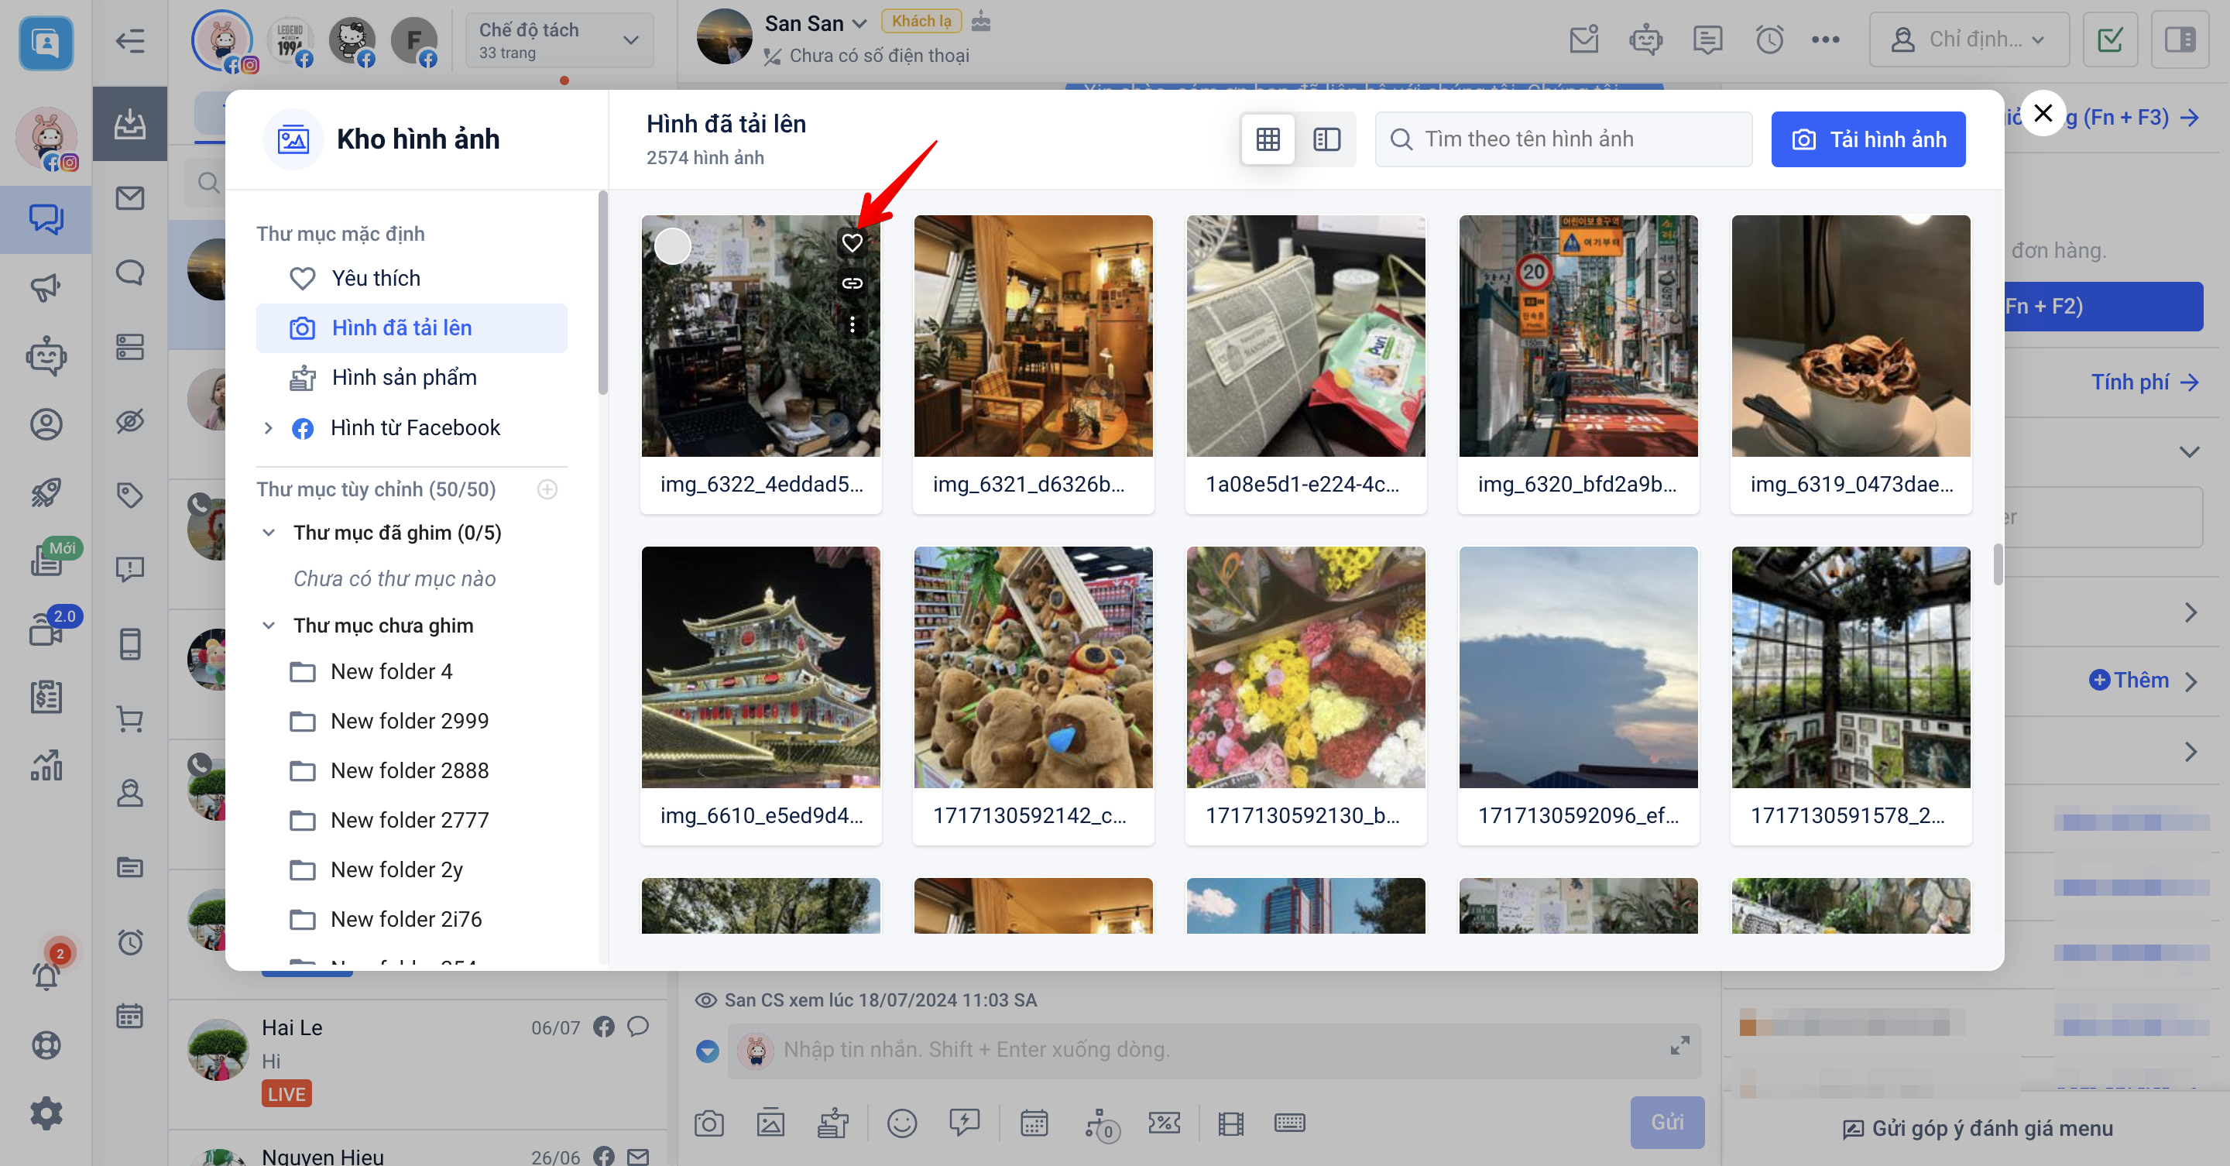Screen dimensions: 2230x1166
Task: Close the Kho hình ảnh dialog
Action: [2043, 113]
